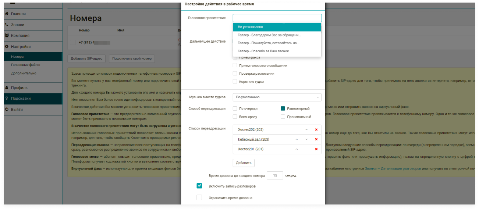Tick the Прием факса checkbox
The width and height of the screenshot is (479, 210).
point(235,57)
